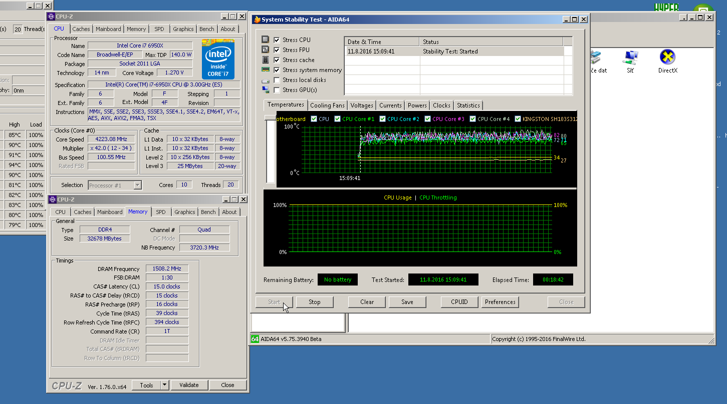The width and height of the screenshot is (727, 404).
Task: Click the Date & Time column header
Action: click(382, 41)
